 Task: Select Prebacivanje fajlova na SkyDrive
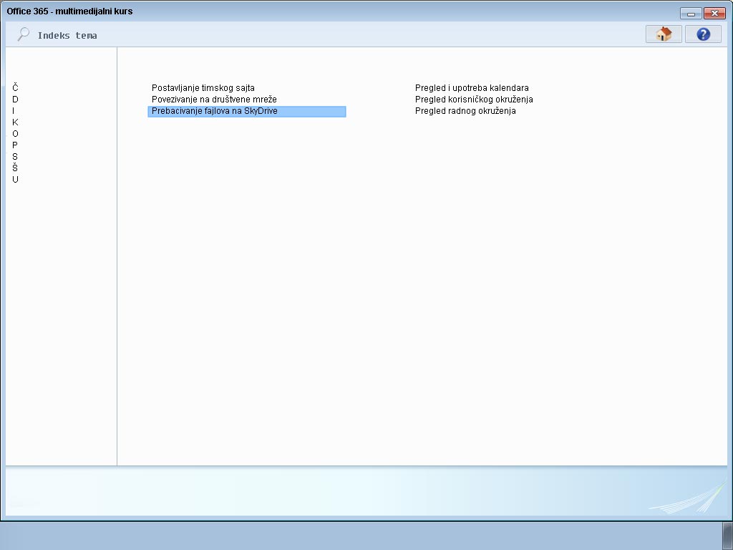coord(215,111)
